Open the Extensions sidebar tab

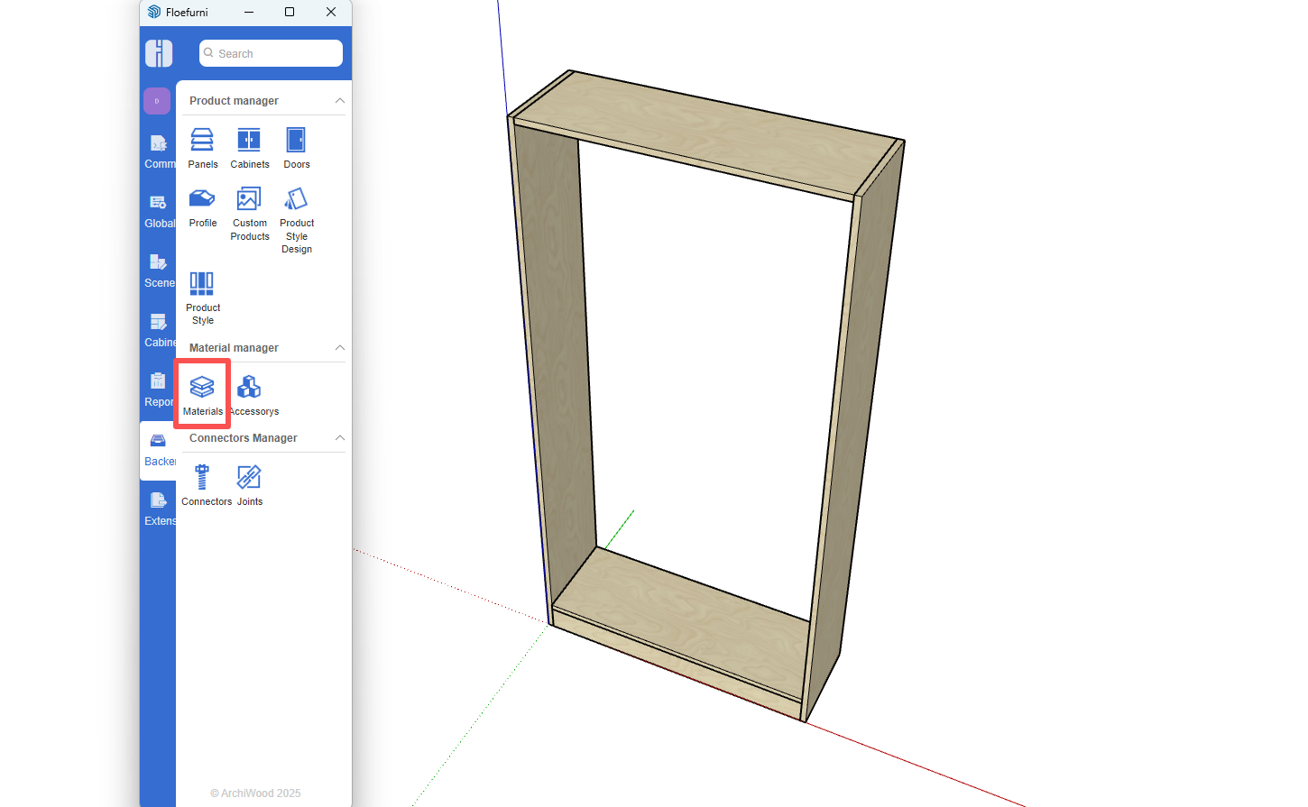pyautogui.click(x=159, y=509)
